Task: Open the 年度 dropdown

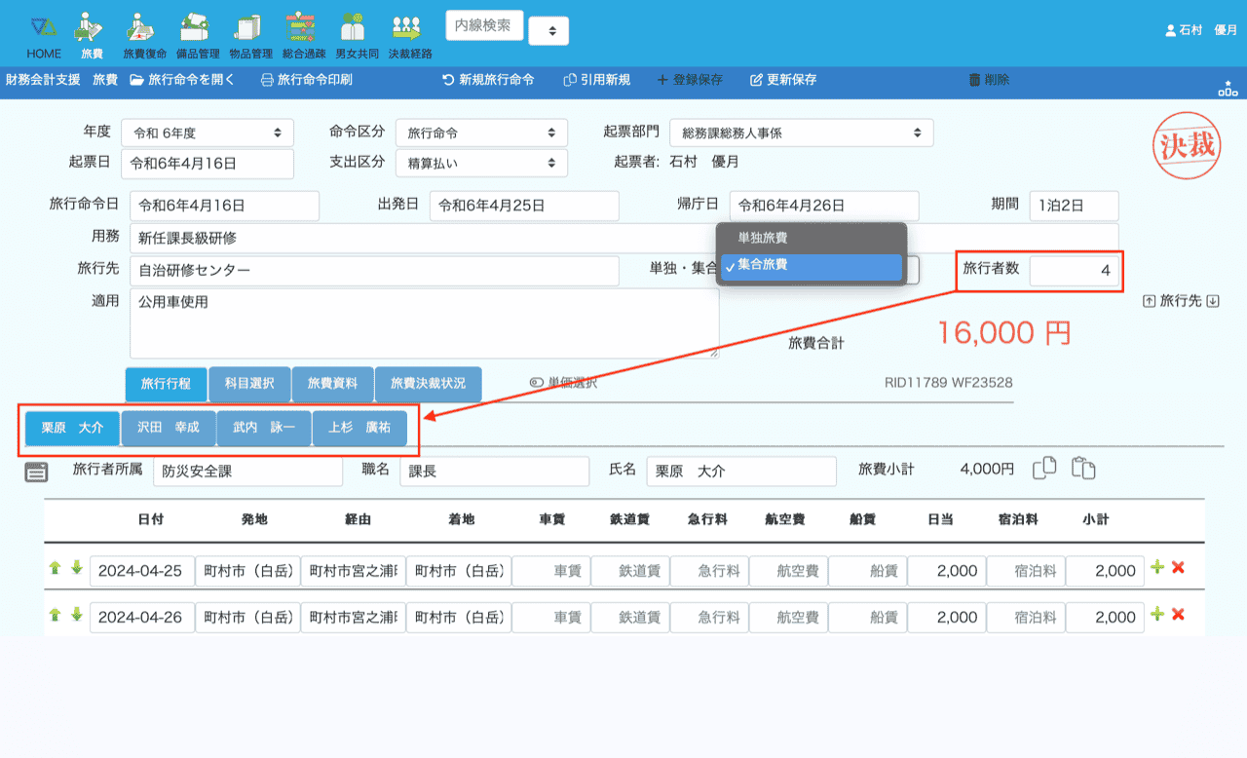Action: [x=208, y=133]
